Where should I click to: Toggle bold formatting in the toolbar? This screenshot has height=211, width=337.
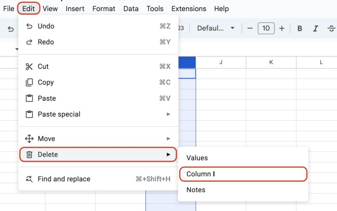pyautogui.click(x=299, y=28)
